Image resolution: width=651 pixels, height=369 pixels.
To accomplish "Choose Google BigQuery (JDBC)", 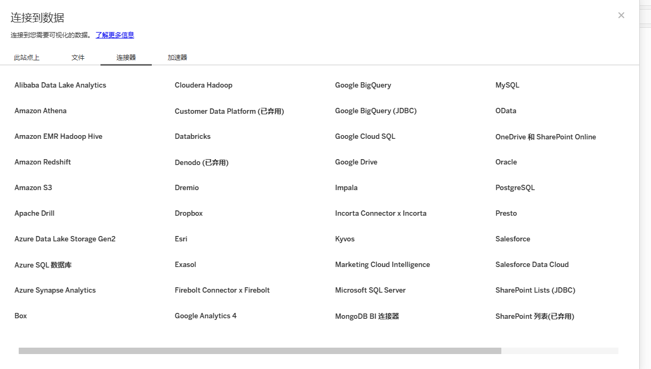I will [376, 111].
